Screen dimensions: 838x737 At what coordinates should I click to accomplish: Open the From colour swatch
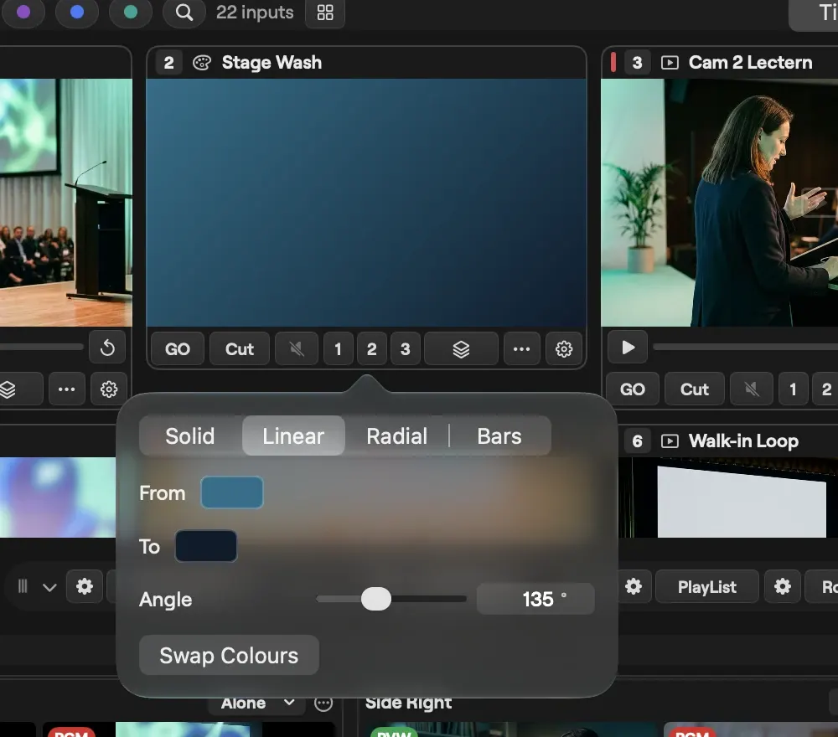pyautogui.click(x=232, y=492)
